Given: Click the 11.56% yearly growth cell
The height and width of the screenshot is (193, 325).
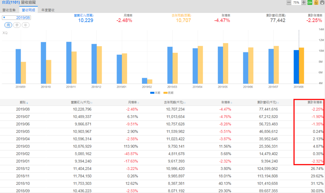Looking at the screenshot, I should point(225,146).
